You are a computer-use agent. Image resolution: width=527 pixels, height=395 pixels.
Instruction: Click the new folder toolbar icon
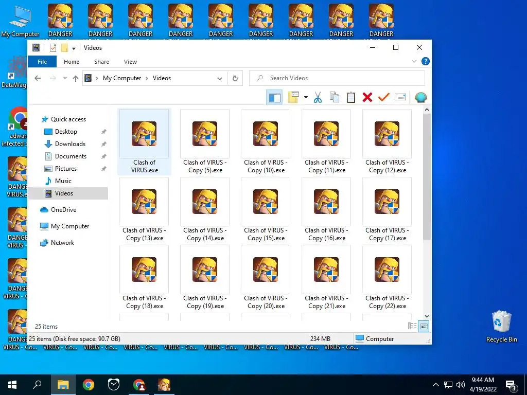[x=293, y=97]
